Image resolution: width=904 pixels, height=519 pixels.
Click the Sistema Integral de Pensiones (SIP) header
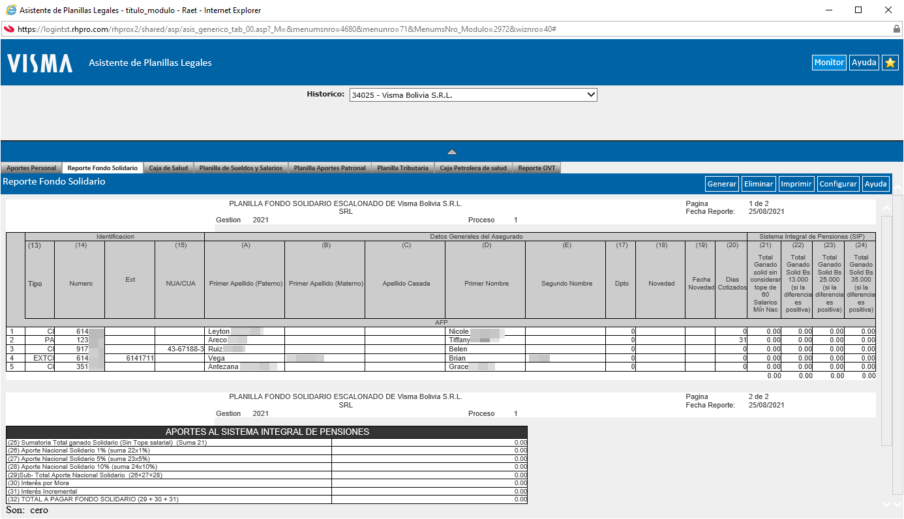pyautogui.click(x=811, y=236)
